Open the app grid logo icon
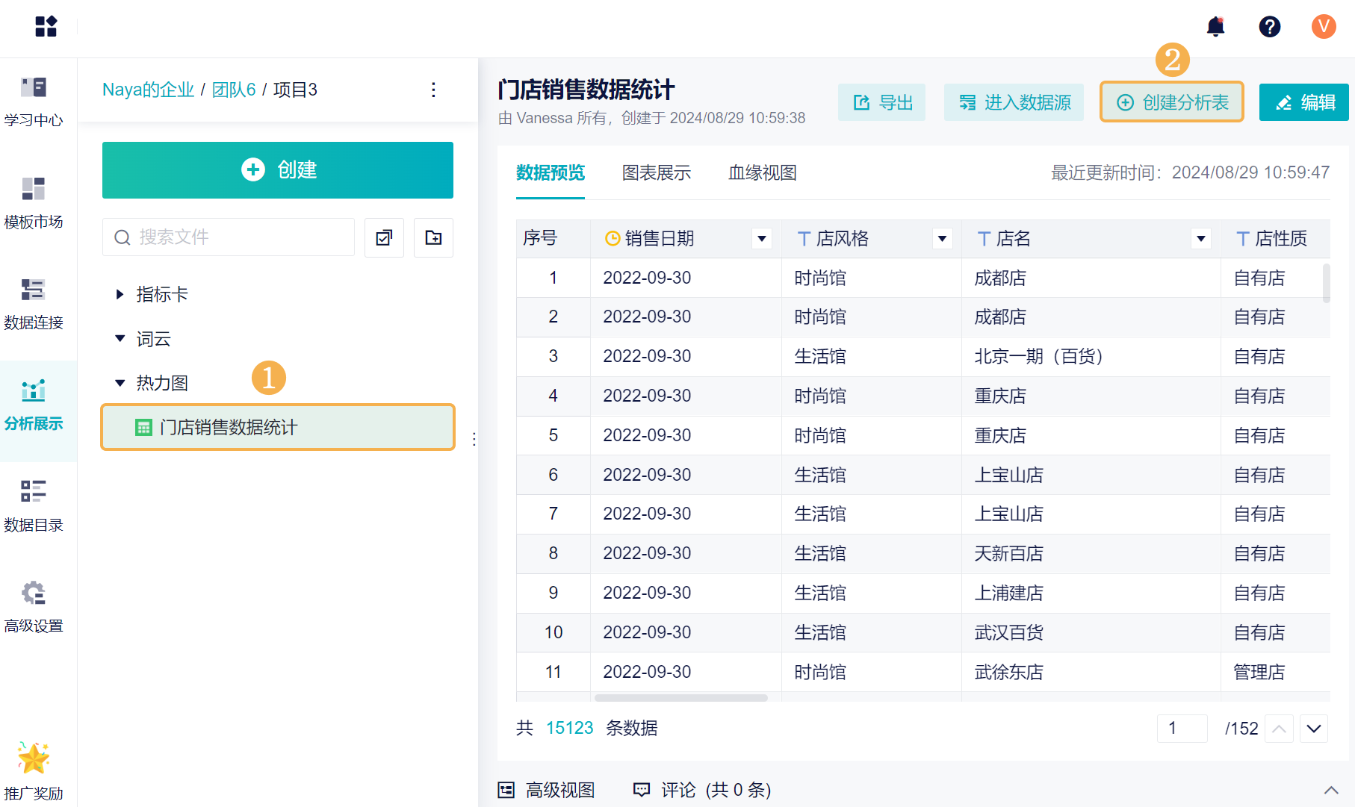Viewport: 1355px width, 807px height. [46, 27]
